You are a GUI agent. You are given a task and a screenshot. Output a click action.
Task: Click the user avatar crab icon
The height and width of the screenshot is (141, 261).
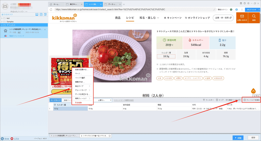click(5, 6)
